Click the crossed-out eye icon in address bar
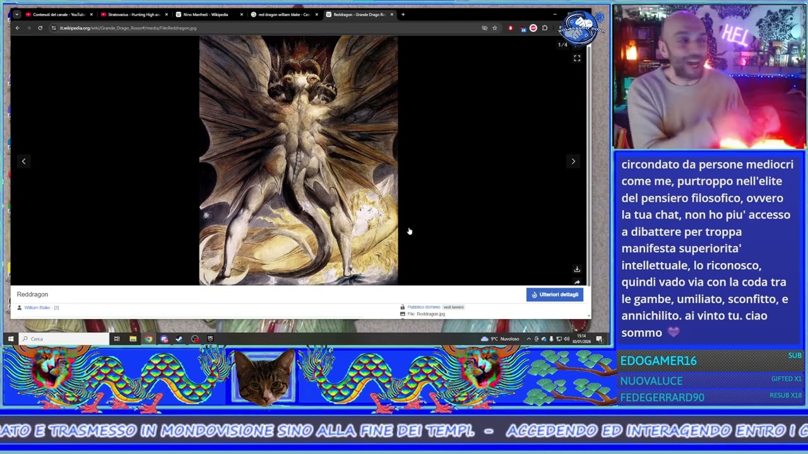Viewport: 808px width, 454px height. [484, 28]
